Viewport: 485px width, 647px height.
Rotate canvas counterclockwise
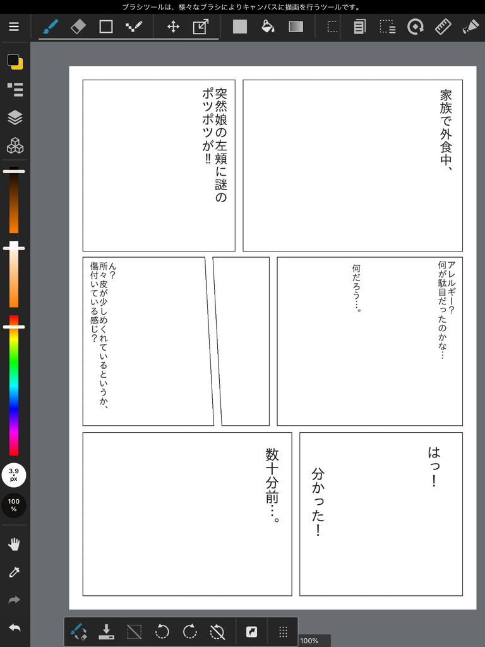(162, 632)
